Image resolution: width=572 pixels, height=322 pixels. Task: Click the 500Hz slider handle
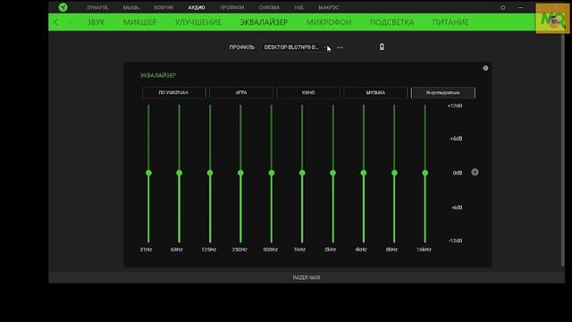pos(272,173)
